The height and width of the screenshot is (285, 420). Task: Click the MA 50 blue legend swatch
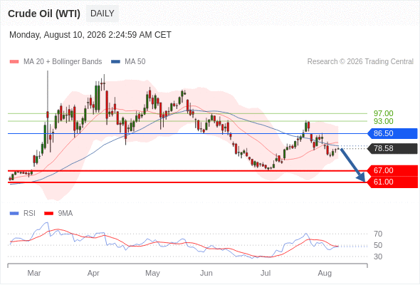click(x=115, y=62)
